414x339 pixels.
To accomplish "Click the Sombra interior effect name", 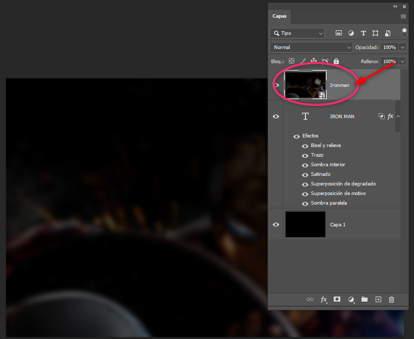I will [328, 164].
